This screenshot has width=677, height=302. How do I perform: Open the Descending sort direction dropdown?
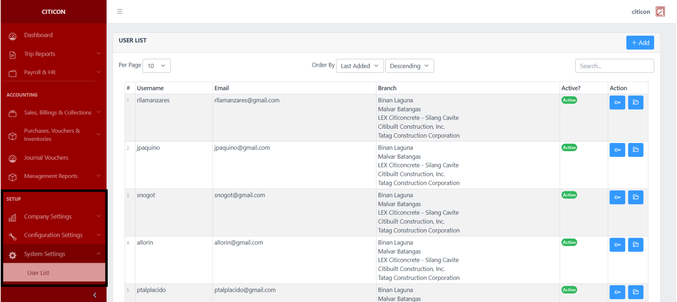click(x=409, y=66)
